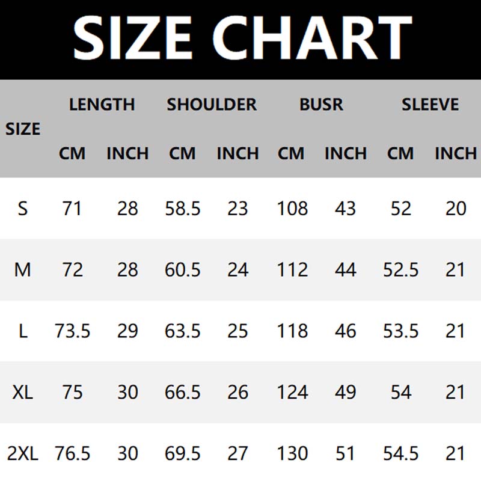Click the 69.5 shoulder CM value
Viewport: 481px width, 481px height.
(x=183, y=453)
